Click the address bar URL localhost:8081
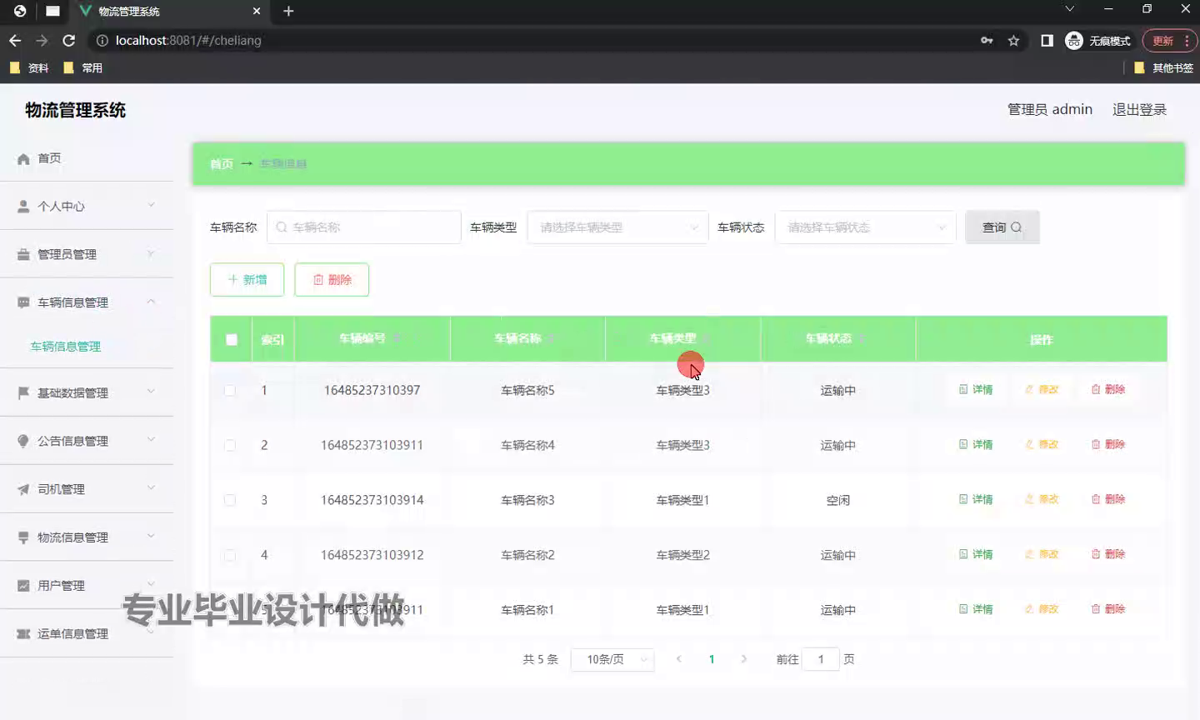Viewport: 1200px width, 720px height. tap(188, 40)
